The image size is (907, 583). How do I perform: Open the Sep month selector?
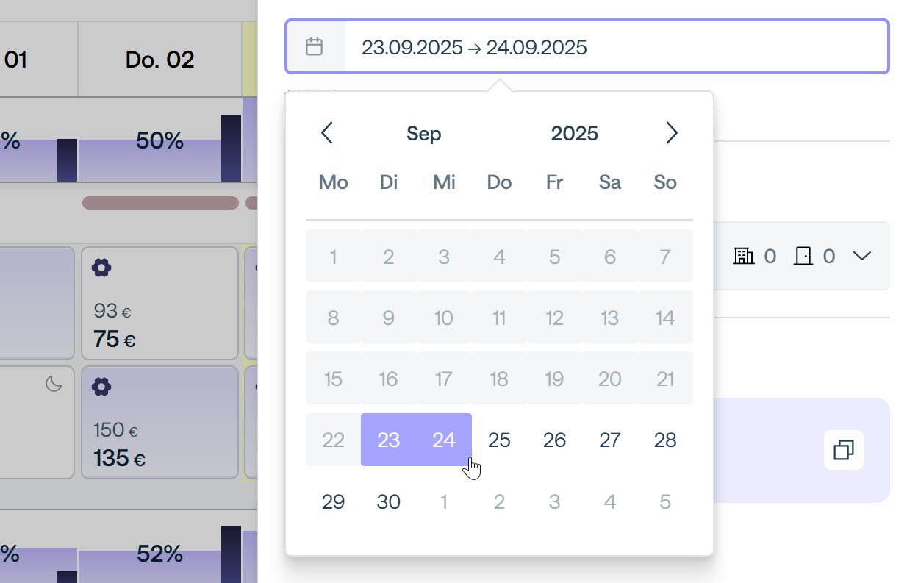click(424, 134)
